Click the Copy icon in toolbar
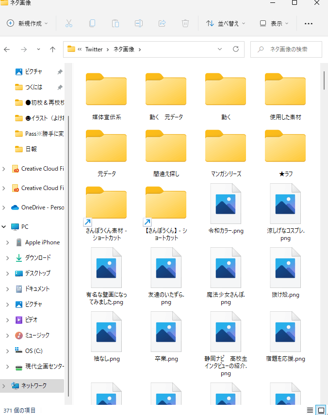Image resolution: width=328 pixels, height=415 pixels. (92, 24)
